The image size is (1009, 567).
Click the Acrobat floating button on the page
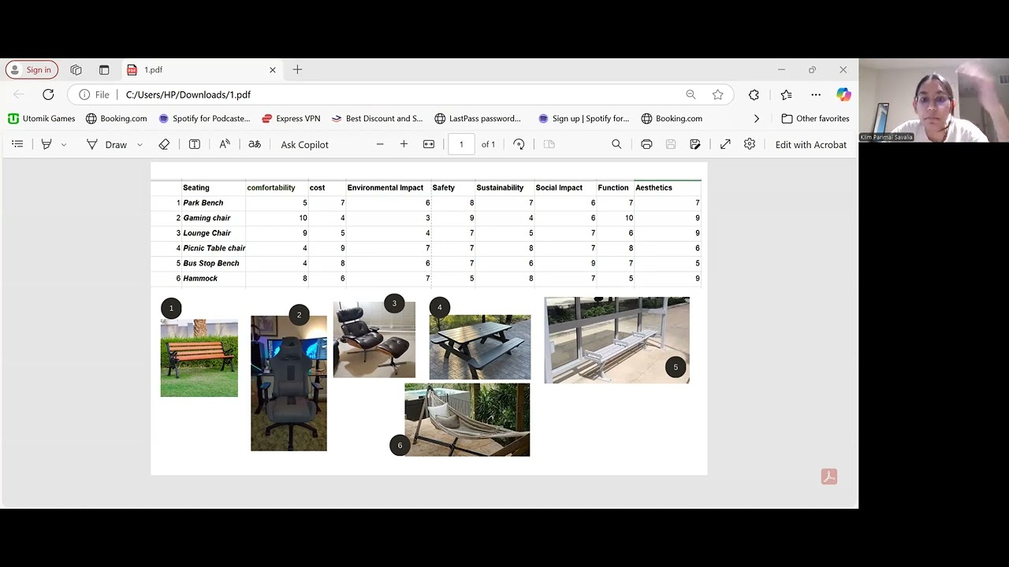tap(828, 476)
